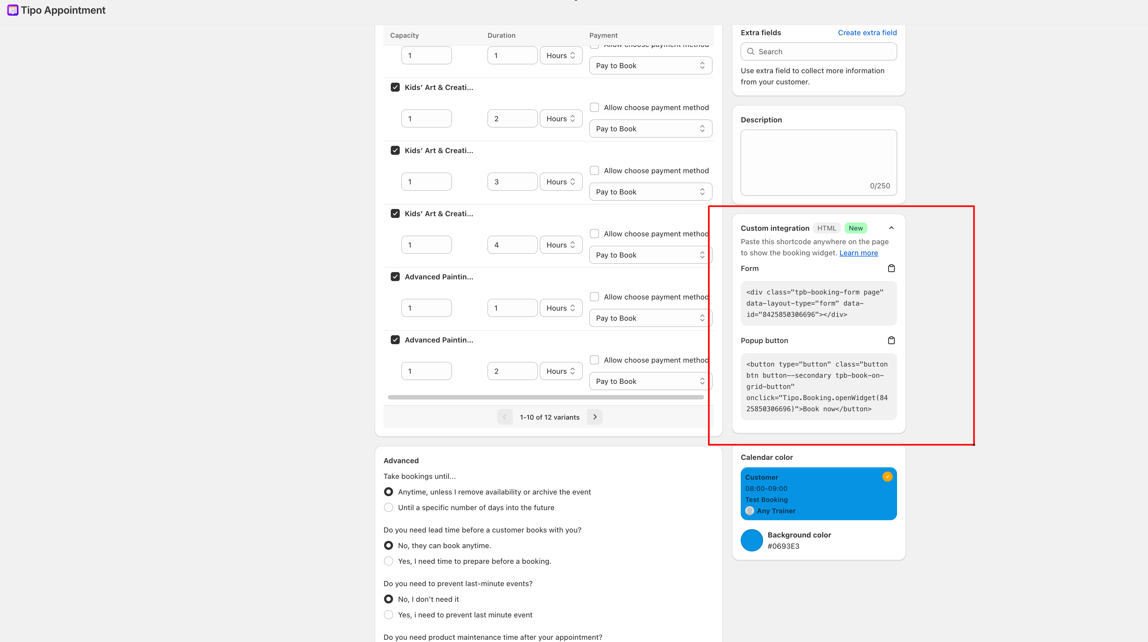Click the Duration column header

click(501, 35)
